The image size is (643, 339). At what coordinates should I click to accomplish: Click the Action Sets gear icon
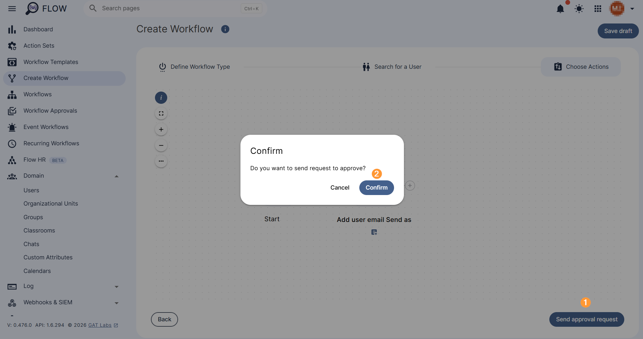(x=12, y=46)
